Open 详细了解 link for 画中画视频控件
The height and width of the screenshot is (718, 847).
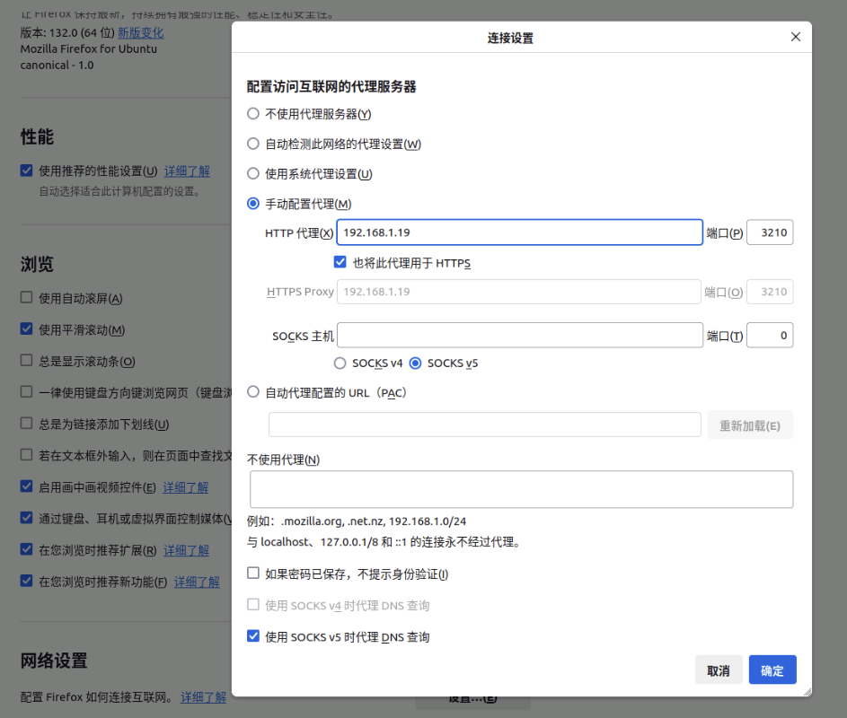pos(186,487)
